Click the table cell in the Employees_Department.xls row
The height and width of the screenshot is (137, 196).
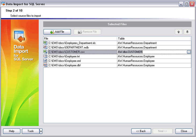click(154, 43)
